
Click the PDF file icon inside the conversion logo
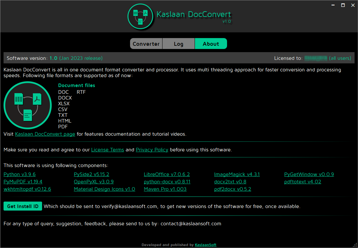(37, 99)
